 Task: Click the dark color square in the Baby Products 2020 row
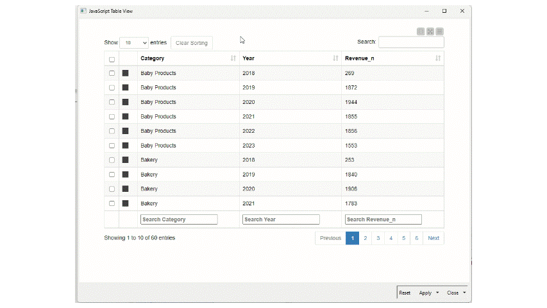coord(126,102)
